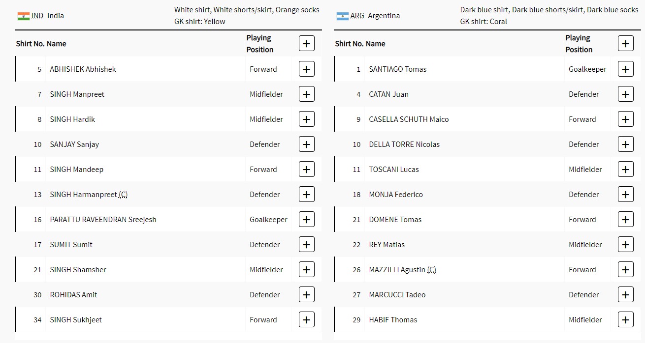Screen dimensions: 645x343
Task: Expand all Argentina players with header plus
Action: pos(625,44)
